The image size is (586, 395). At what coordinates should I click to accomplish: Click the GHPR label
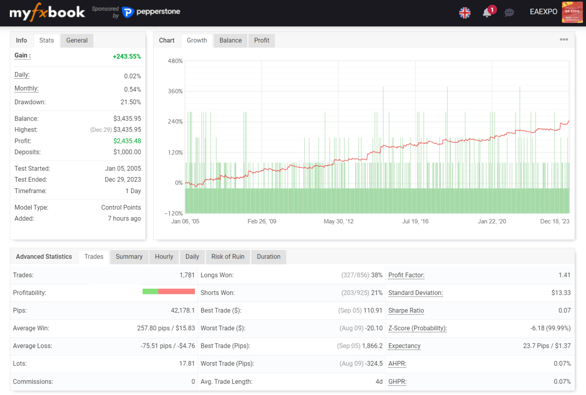click(x=397, y=381)
